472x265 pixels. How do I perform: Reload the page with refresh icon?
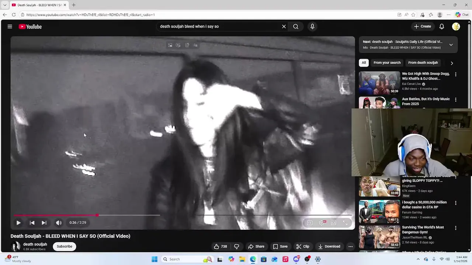tap(14, 15)
